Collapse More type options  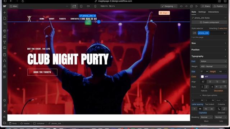click(x=209, y=95)
